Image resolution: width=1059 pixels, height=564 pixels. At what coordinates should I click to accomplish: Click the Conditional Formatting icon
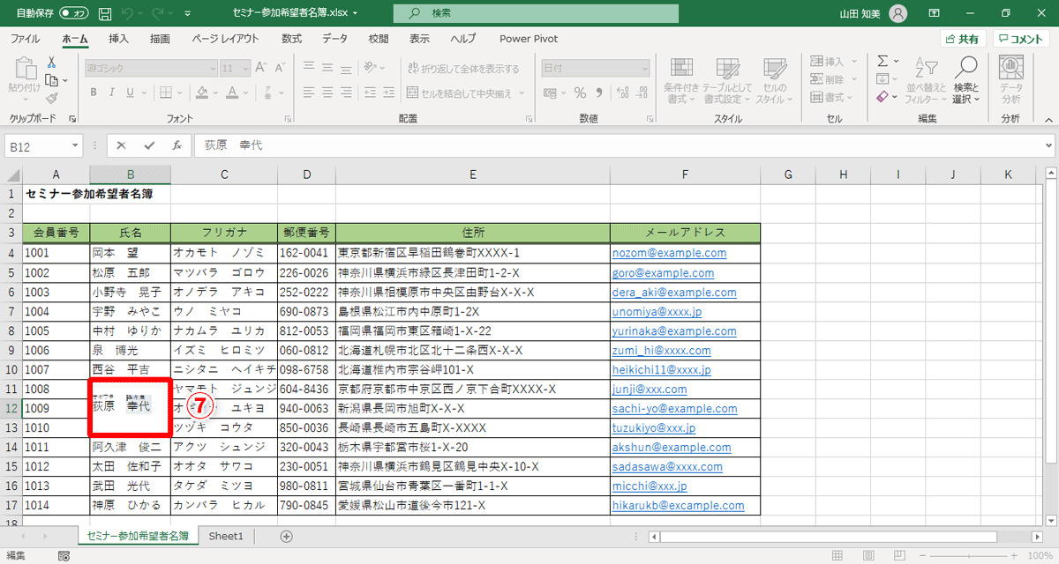pos(681,69)
